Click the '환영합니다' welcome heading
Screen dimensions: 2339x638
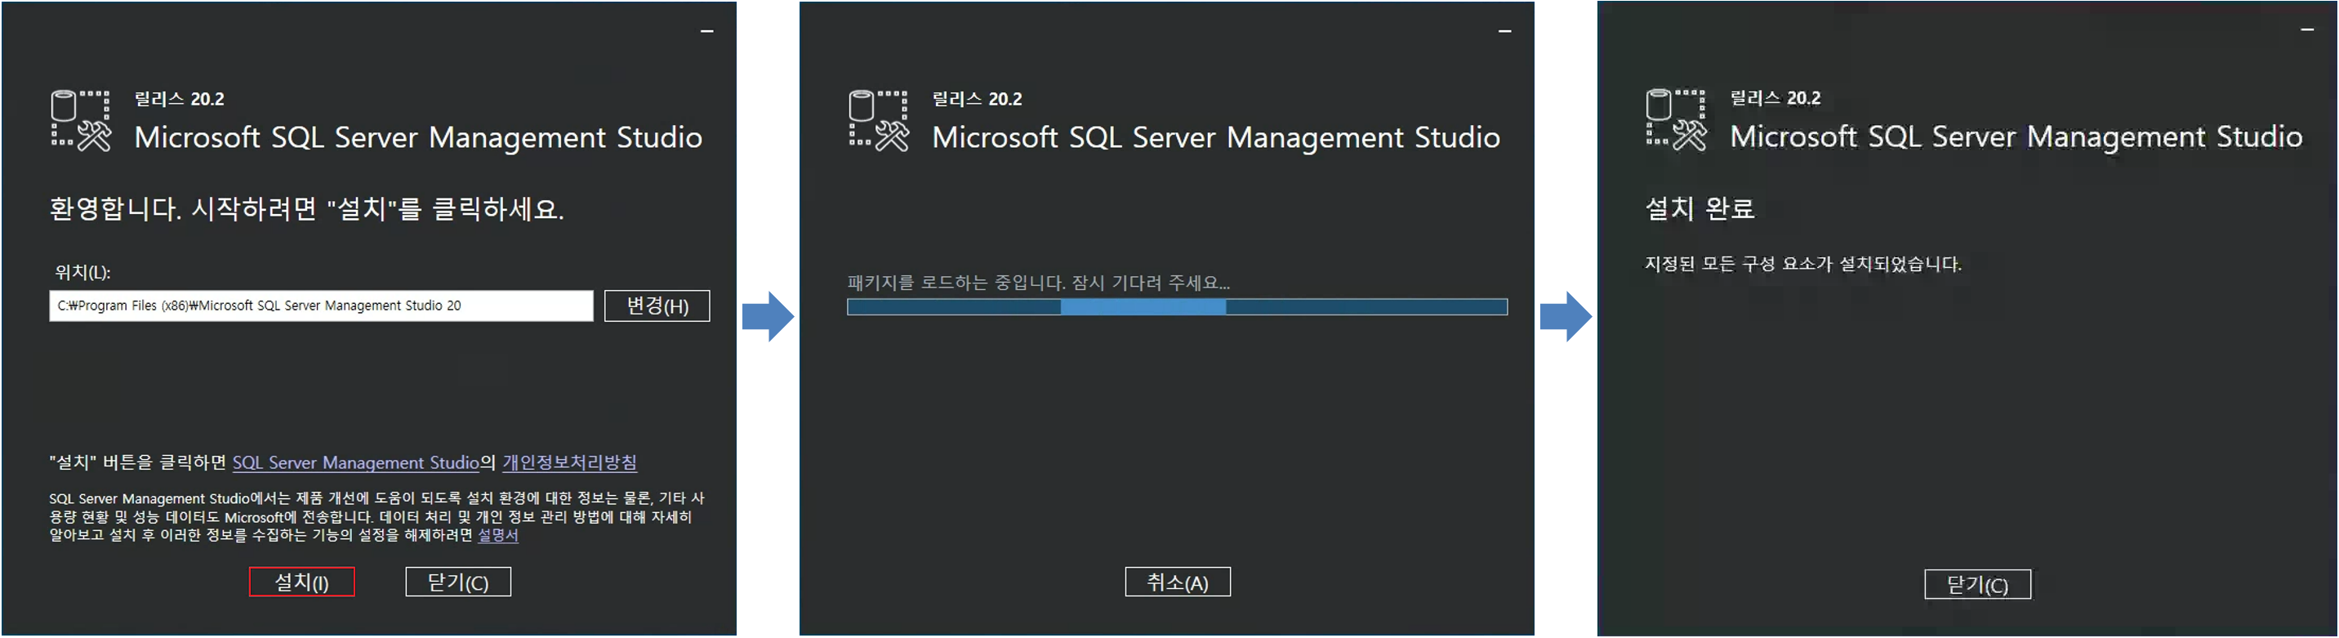tap(307, 209)
